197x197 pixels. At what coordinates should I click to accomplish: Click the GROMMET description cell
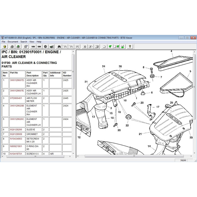coord(33,134)
